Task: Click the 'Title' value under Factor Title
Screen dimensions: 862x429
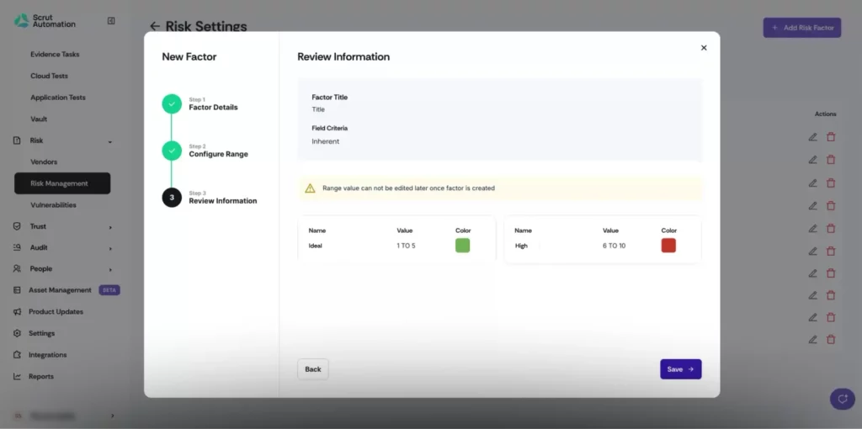Action: coord(318,109)
